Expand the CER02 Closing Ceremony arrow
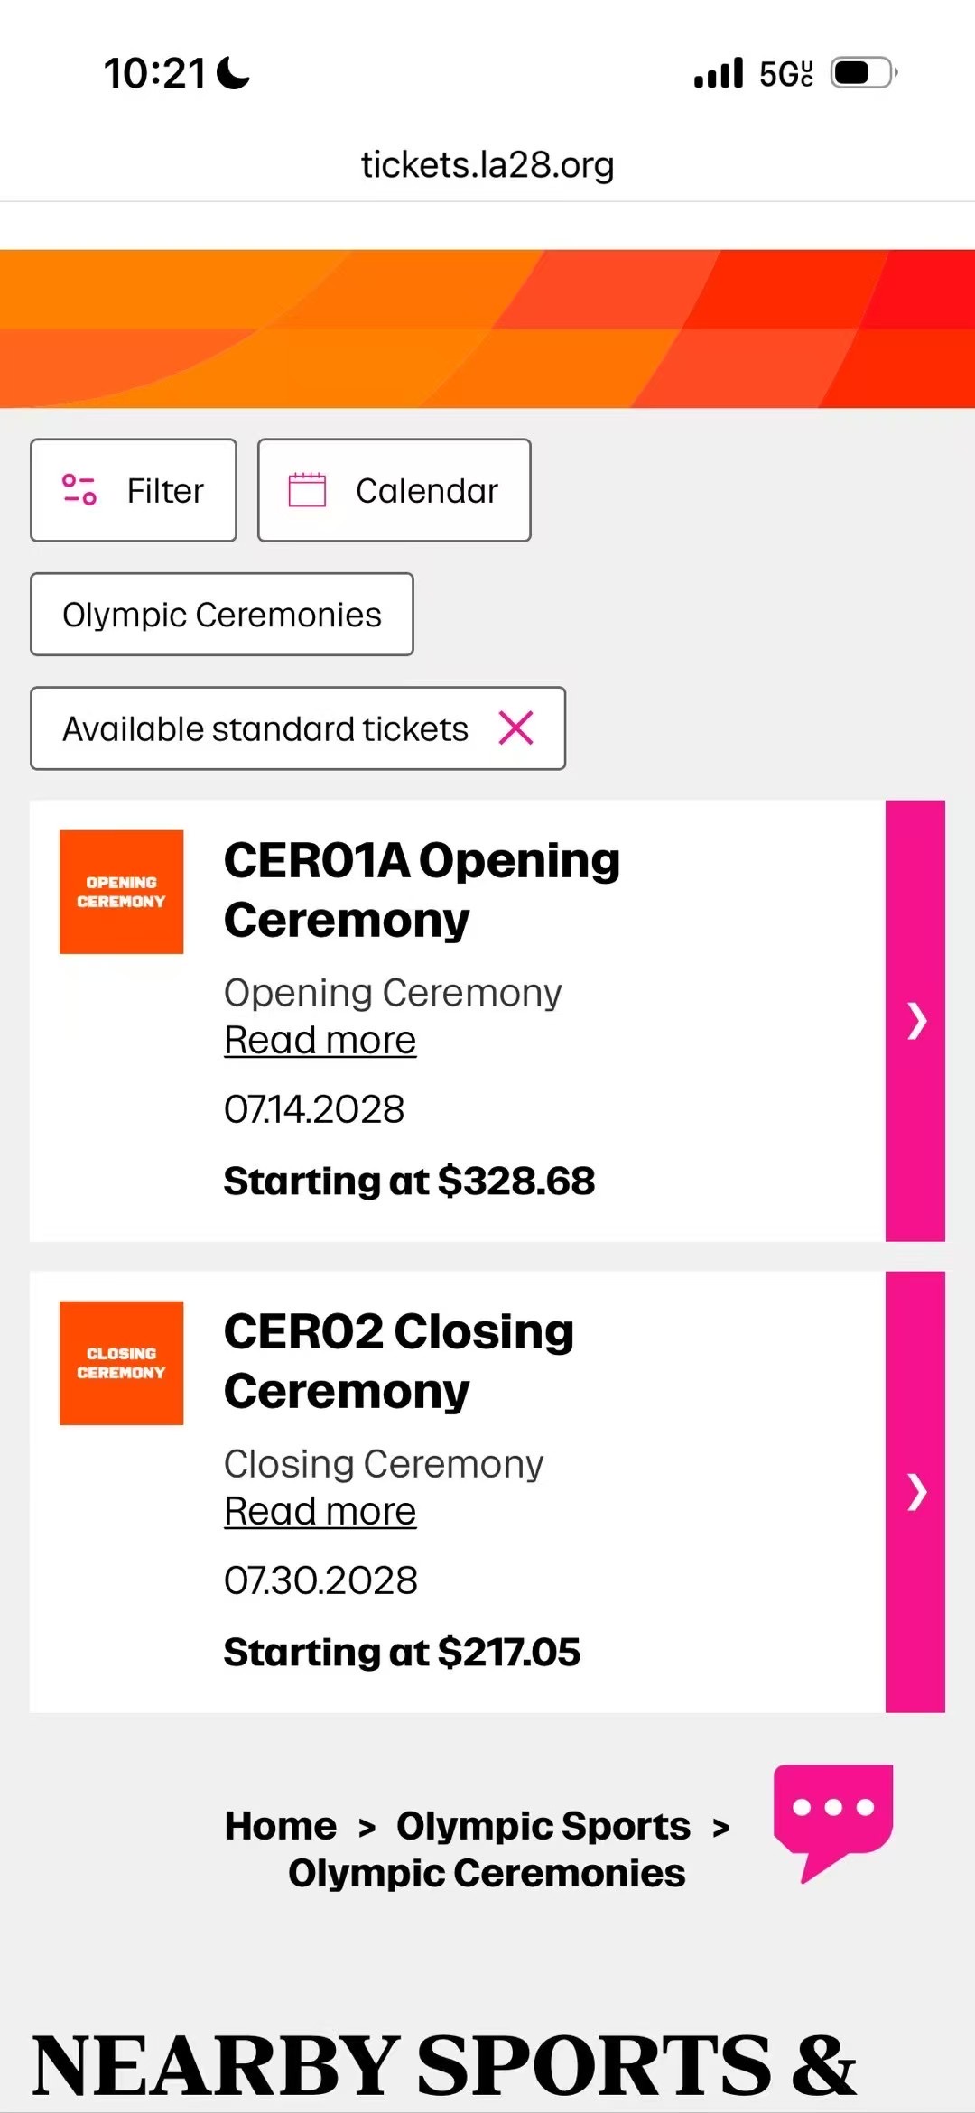Viewport: 975px width, 2113px height. (915, 1492)
